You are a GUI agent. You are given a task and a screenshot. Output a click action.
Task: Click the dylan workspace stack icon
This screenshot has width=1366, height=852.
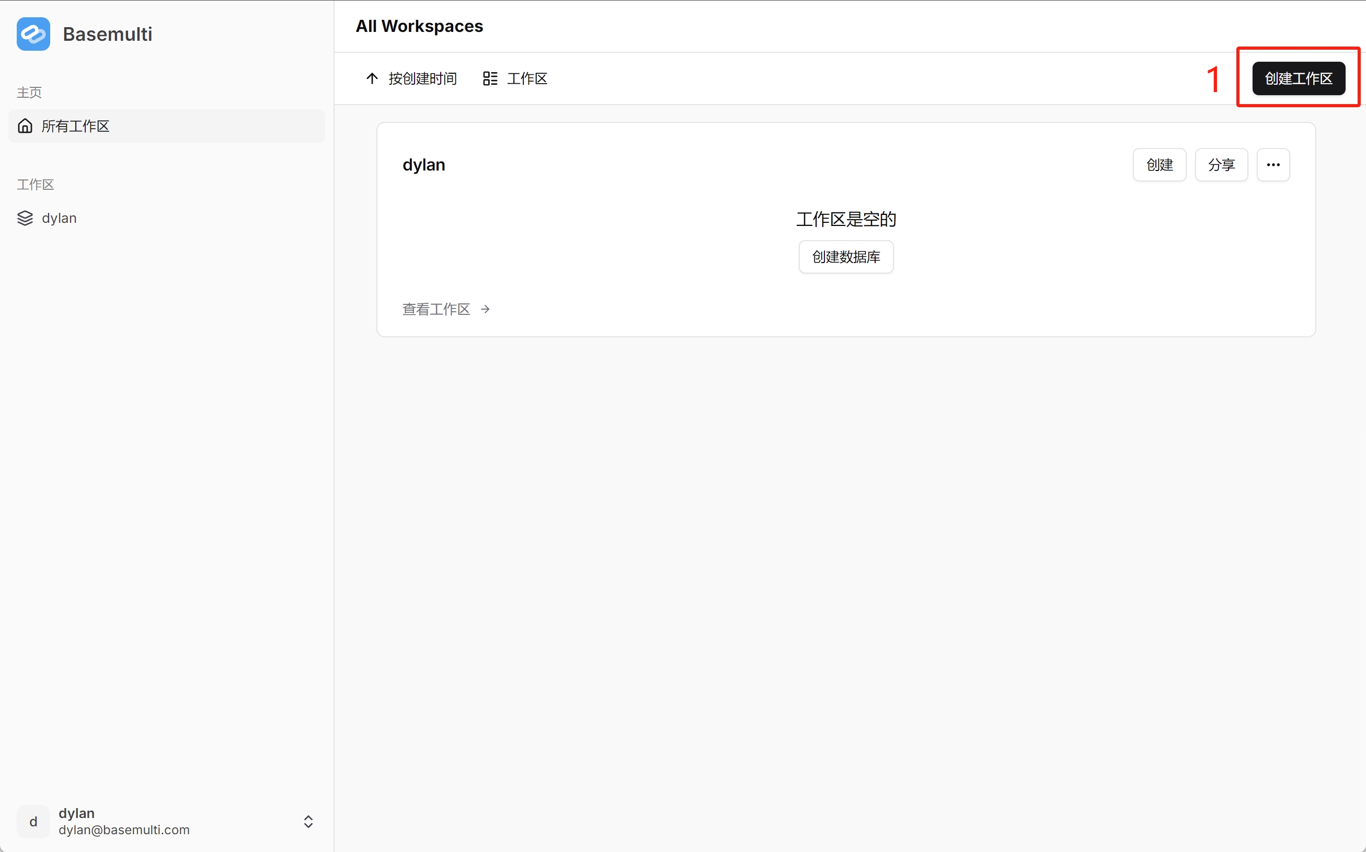pos(24,218)
